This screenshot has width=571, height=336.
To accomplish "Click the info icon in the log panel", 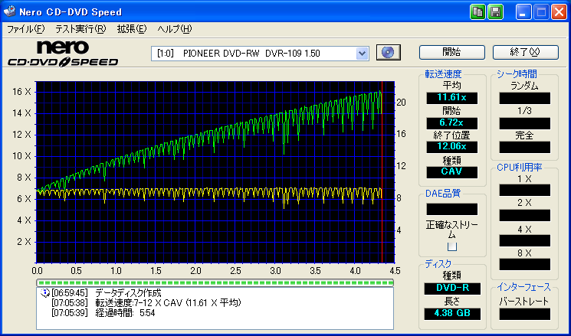I will pos(45,292).
